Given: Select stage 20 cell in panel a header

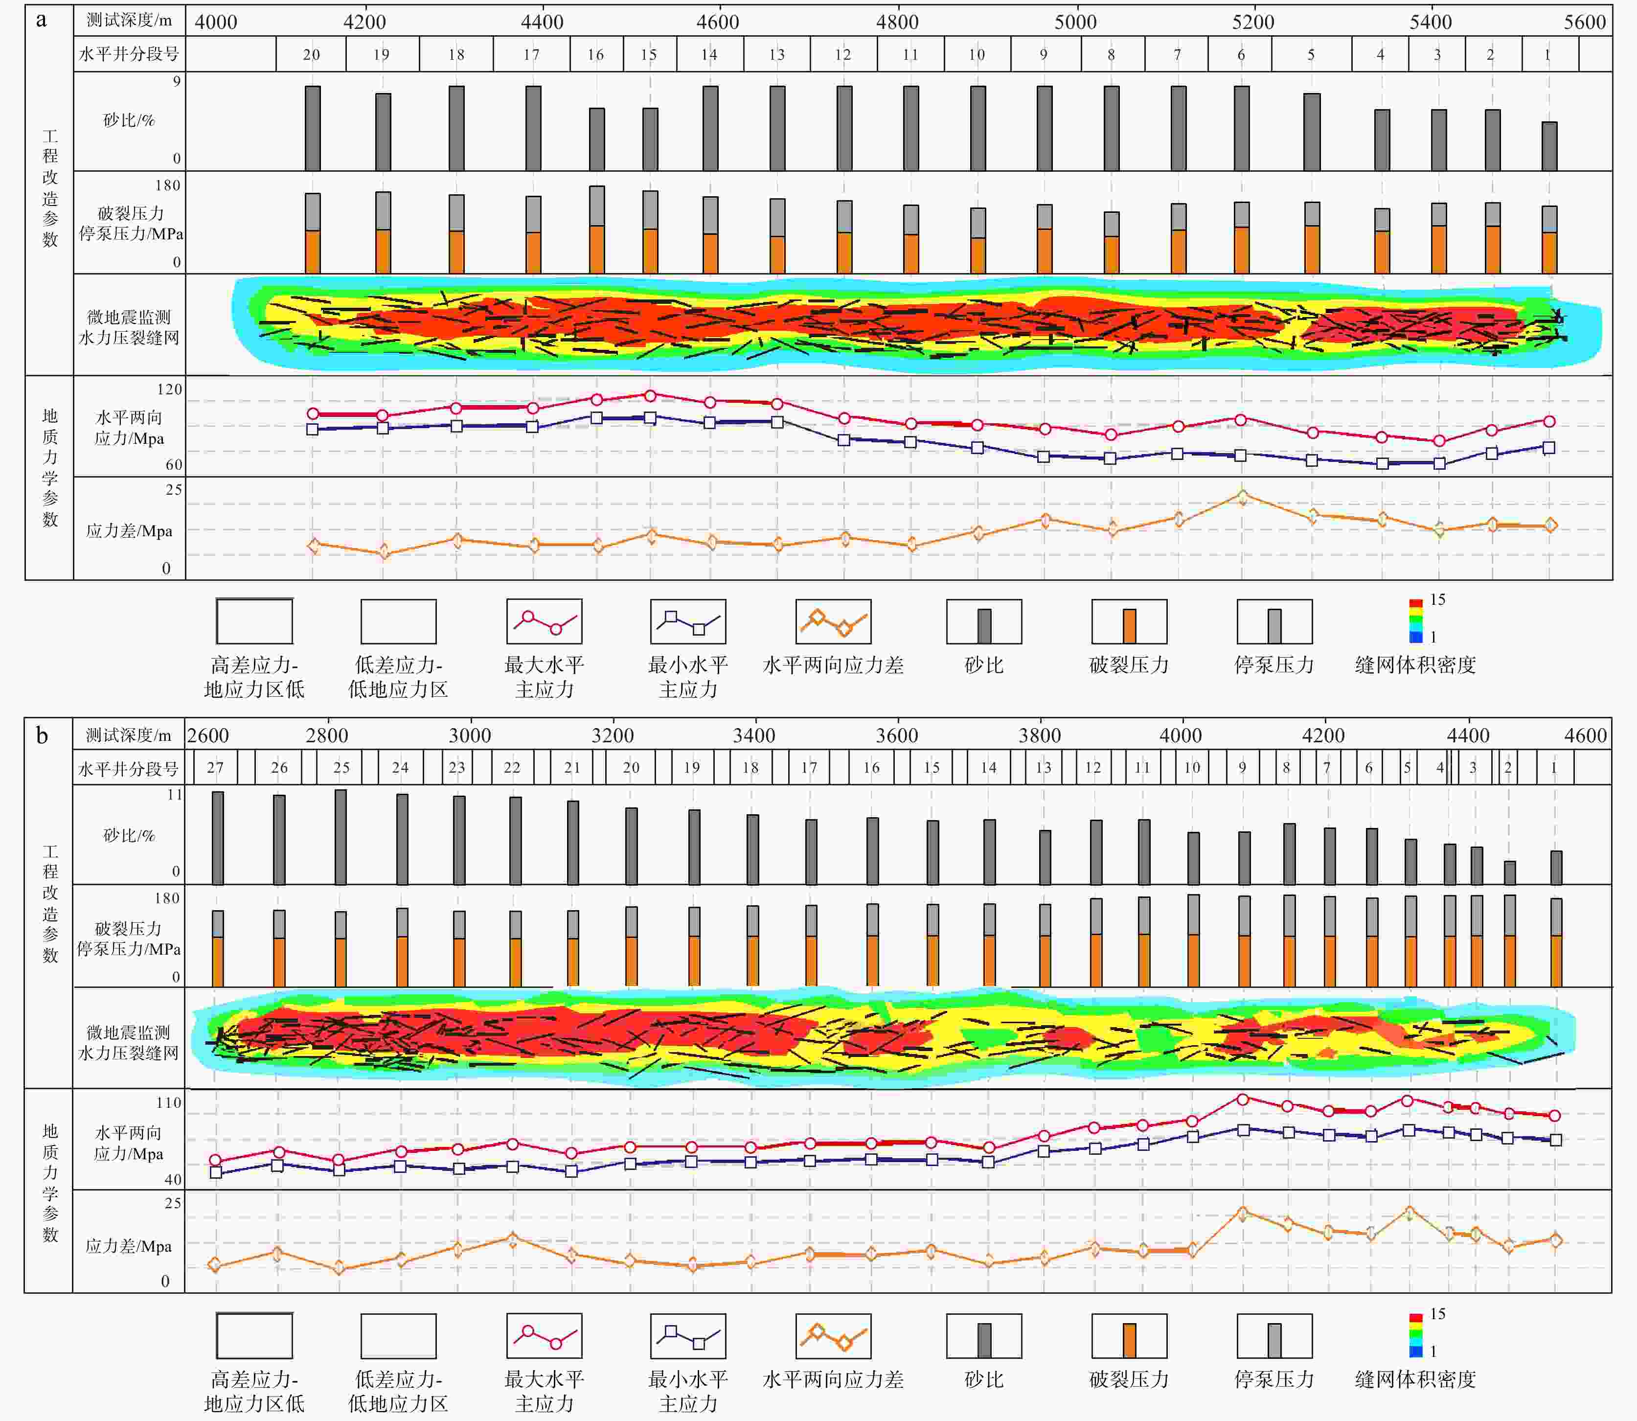Looking at the screenshot, I should (x=311, y=55).
